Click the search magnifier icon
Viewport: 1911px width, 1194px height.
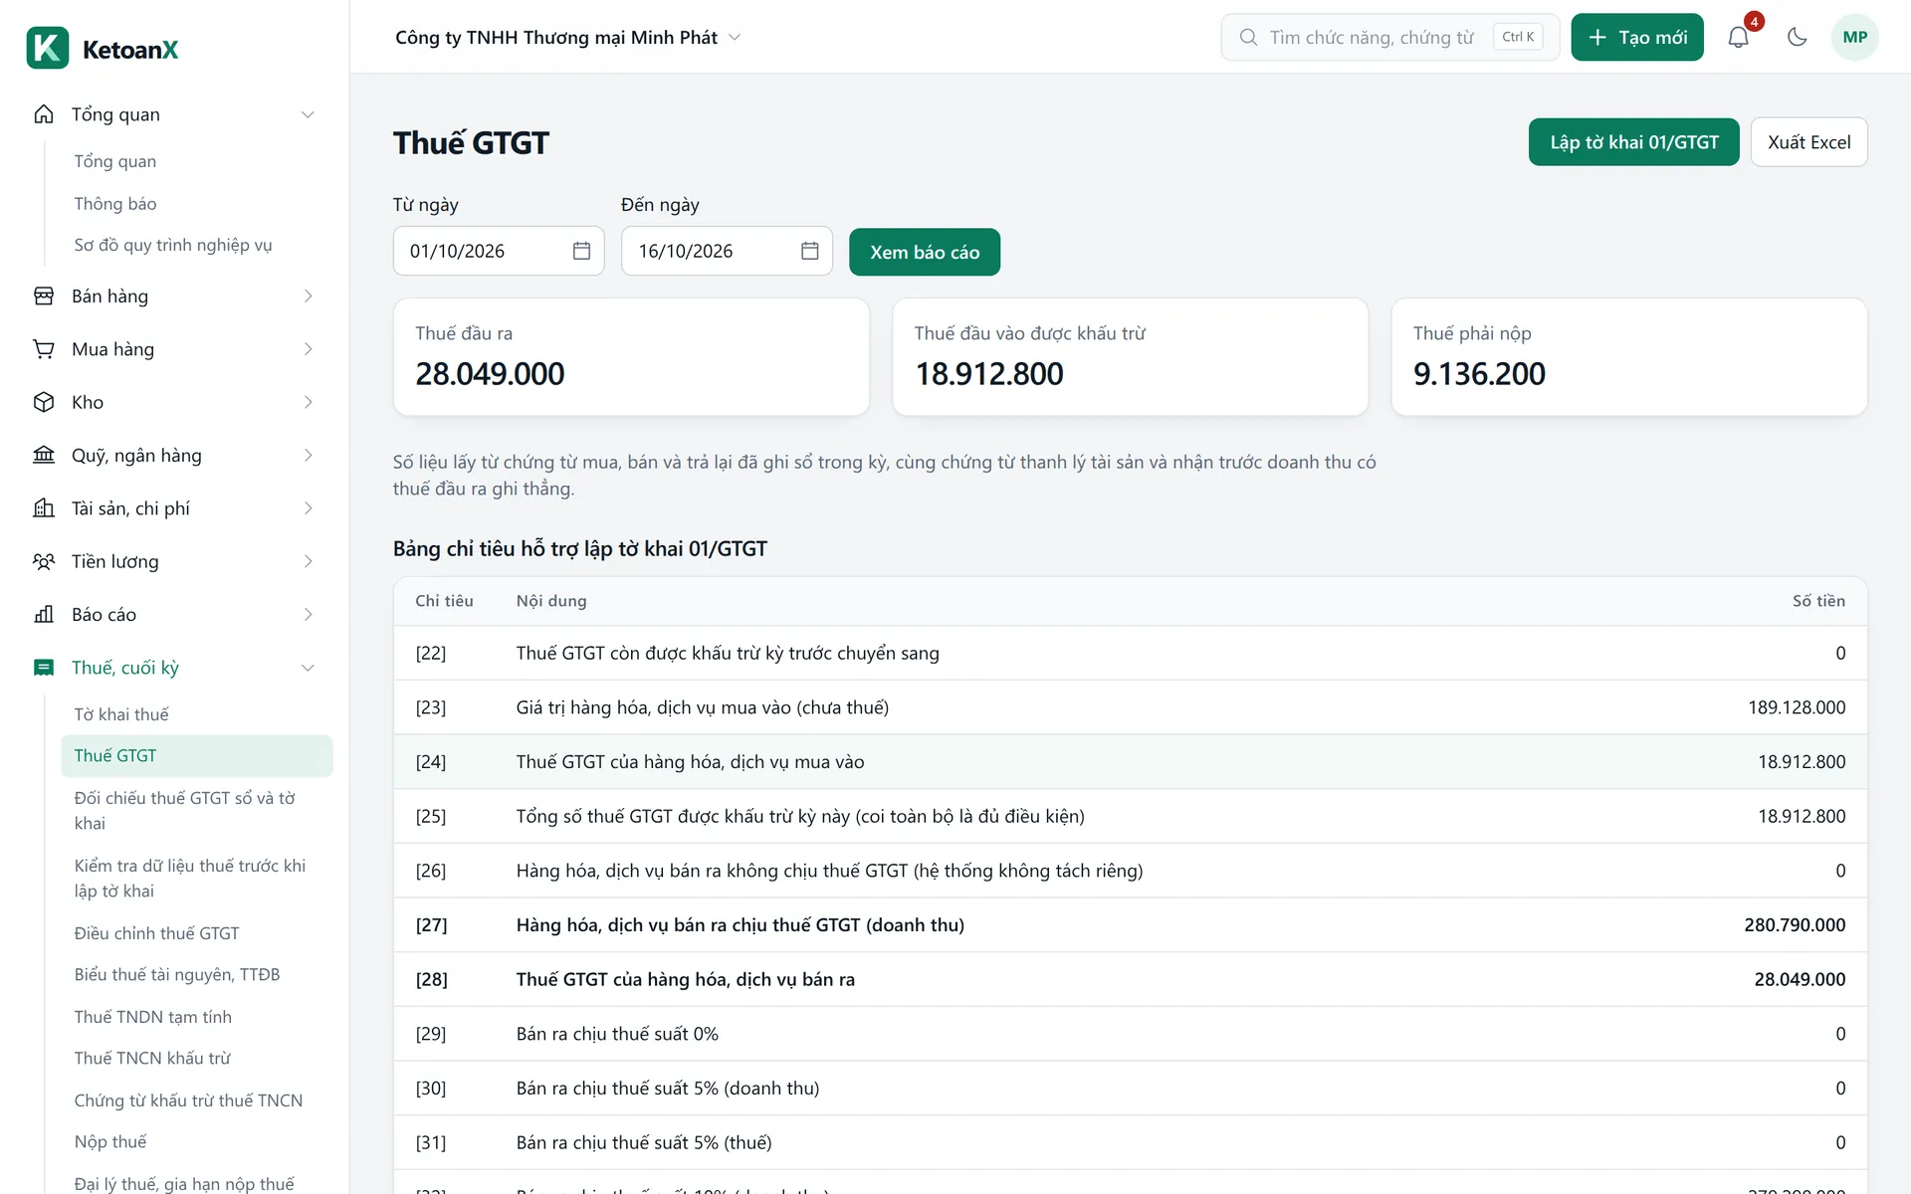coord(1248,38)
